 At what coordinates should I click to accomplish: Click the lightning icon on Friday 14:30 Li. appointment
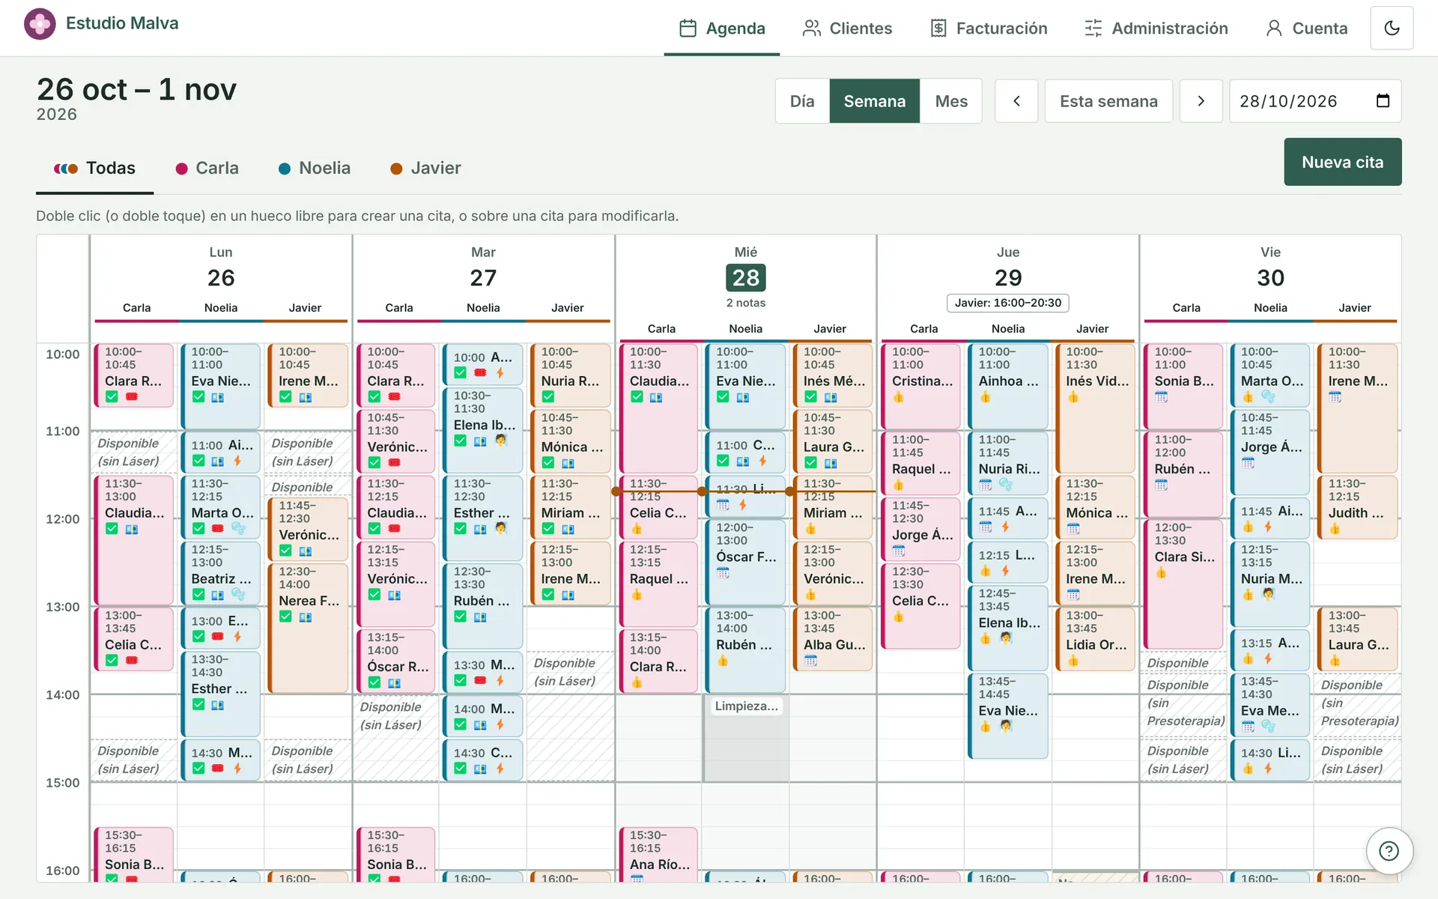(1268, 769)
